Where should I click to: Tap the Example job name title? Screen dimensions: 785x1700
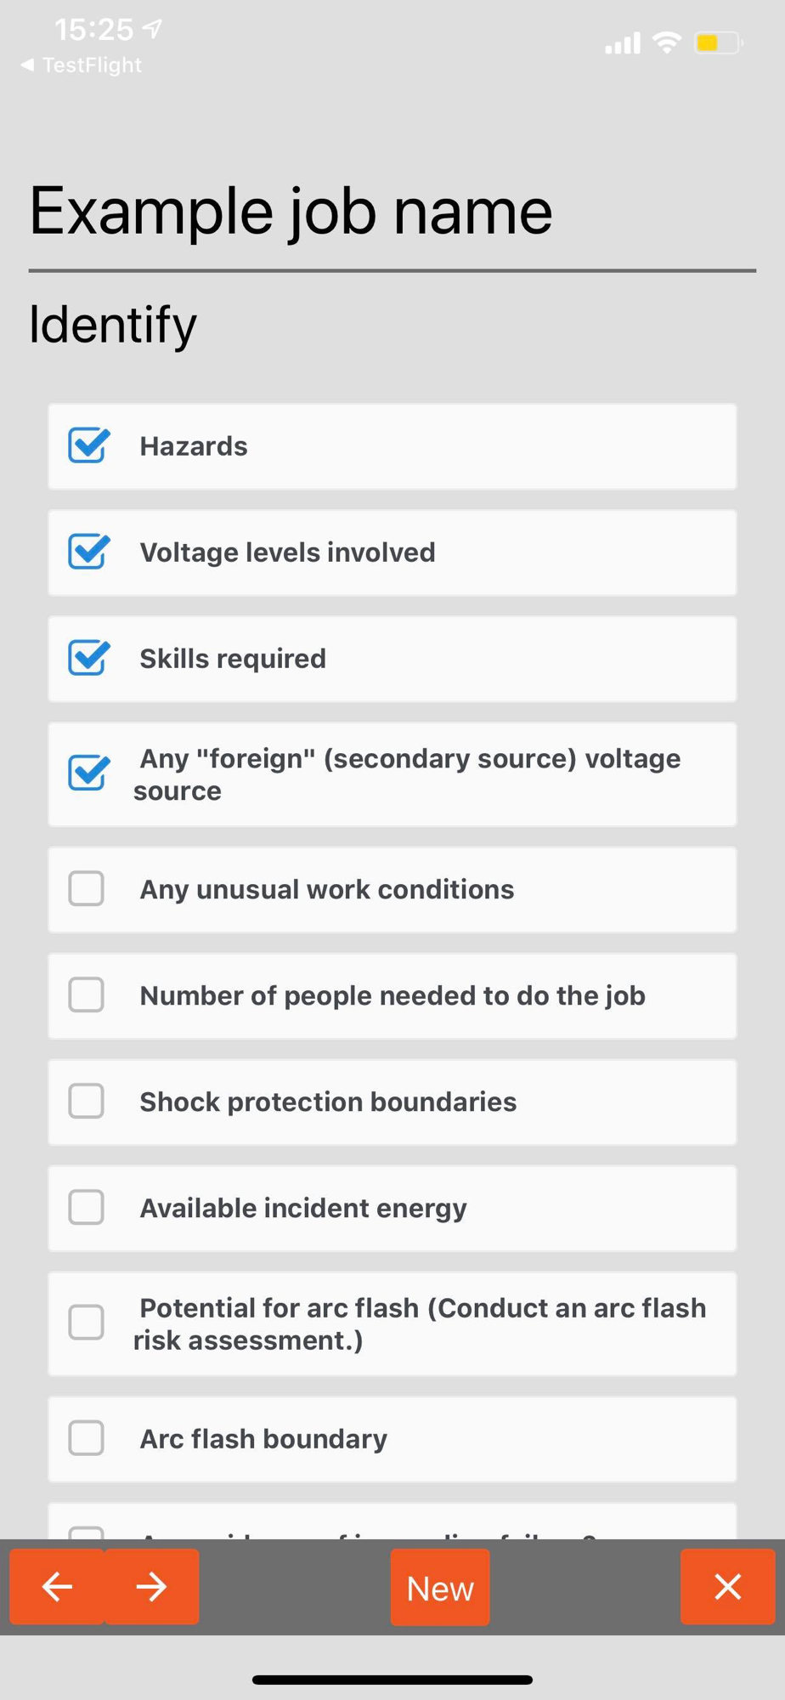pos(291,212)
